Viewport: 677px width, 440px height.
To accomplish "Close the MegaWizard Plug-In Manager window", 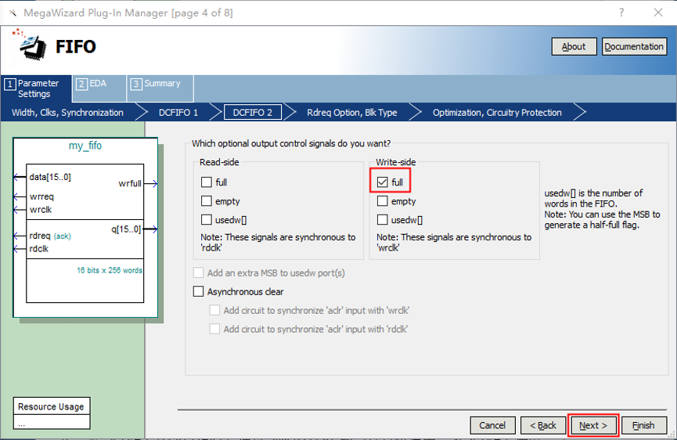I will click(x=657, y=13).
